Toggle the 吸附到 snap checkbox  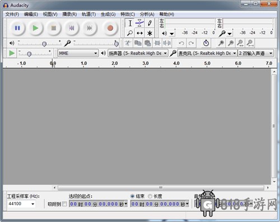point(64,204)
